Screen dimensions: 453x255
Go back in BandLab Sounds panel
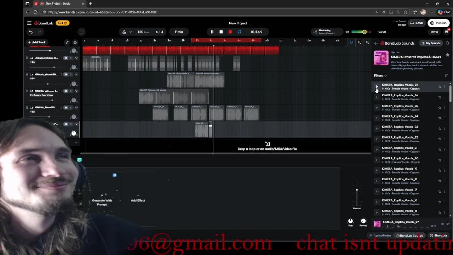[376, 43]
